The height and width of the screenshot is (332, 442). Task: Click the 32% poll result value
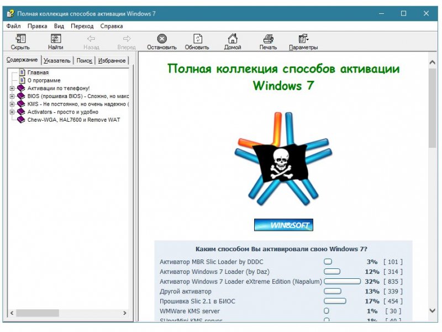pyautogui.click(x=372, y=282)
